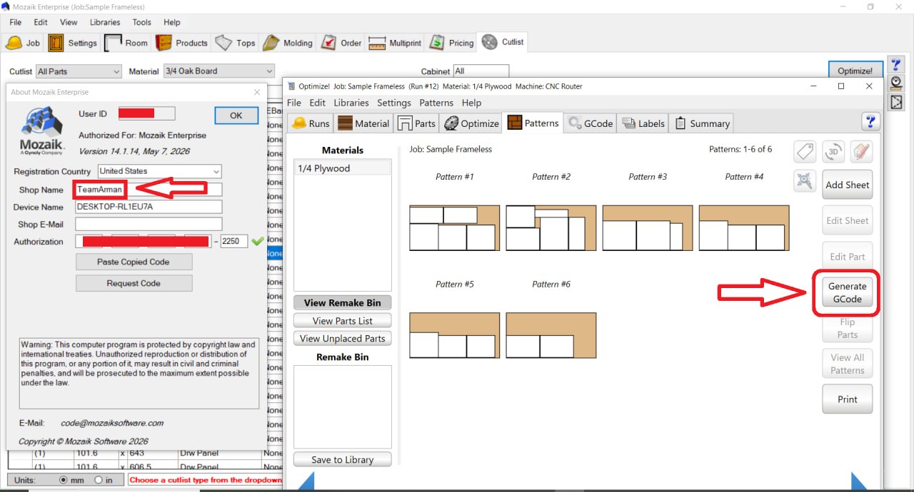914x492 pixels.
Task: Click the Shop Name field containing TeamArman
Action: [x=149, y=190]
